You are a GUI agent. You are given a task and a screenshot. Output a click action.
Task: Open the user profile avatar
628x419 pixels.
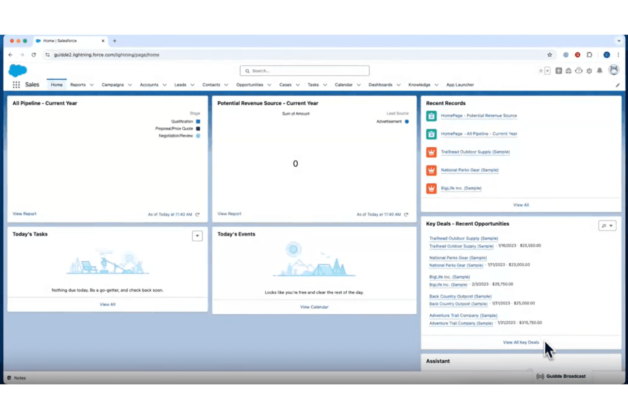coord(614,70)
